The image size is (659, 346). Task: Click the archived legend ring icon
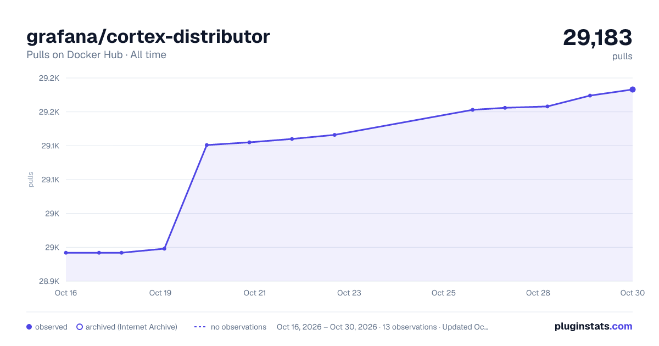[80, 327]
